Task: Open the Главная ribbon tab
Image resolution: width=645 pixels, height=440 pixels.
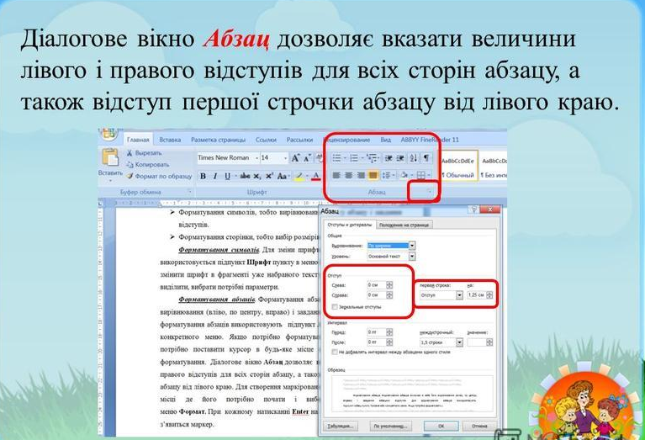Action: pos(138,140)
